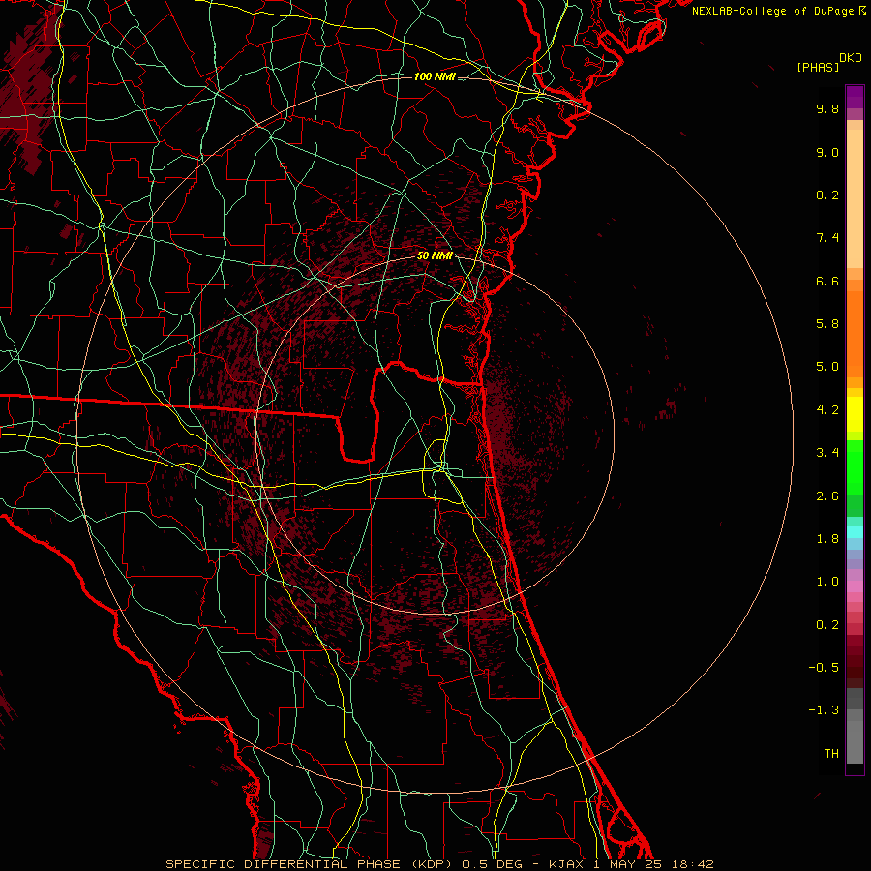Viewport: 871px width, 871px height.
Task: Pick the light peach band on the color bar
Action: tap(855, 198)
